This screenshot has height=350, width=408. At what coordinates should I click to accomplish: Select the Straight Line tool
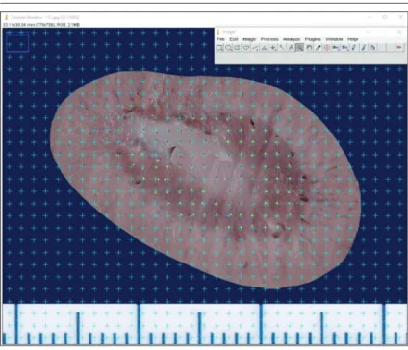point(255,48)
